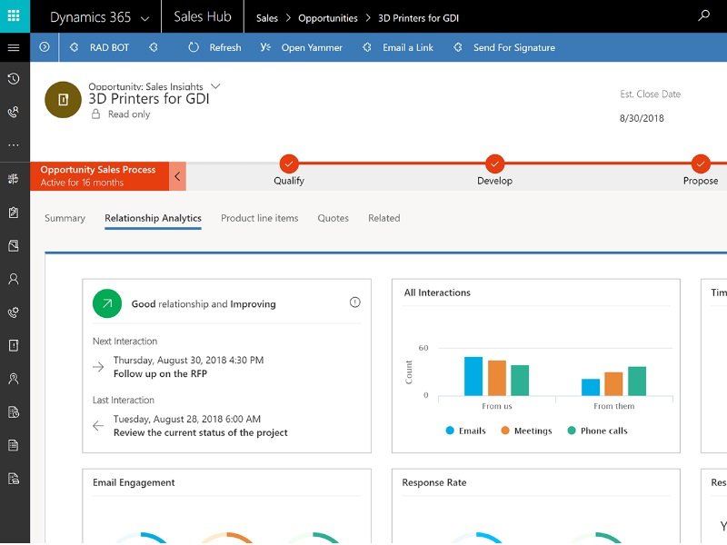Image resolution: width=727 pixels, height=545 pixels.
Task: Select the Develop stage marker
Action: click(494, 163)
